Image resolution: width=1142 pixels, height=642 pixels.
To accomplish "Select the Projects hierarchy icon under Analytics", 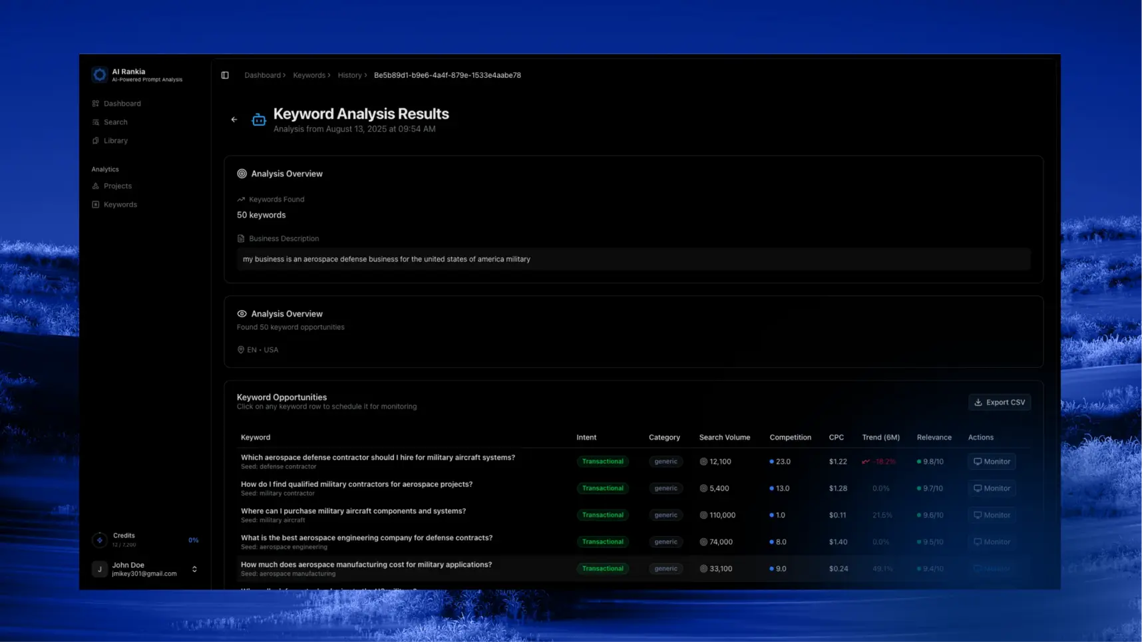I will click(x=95, y=186).
